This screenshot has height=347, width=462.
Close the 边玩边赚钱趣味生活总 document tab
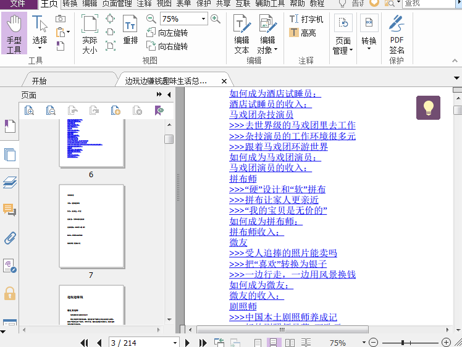(224, 81)
